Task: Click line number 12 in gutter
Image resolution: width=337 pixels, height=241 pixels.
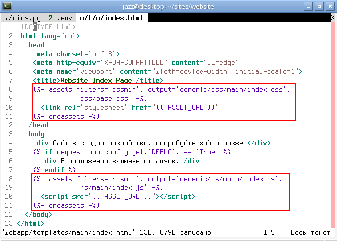Action: pos(9,125)
